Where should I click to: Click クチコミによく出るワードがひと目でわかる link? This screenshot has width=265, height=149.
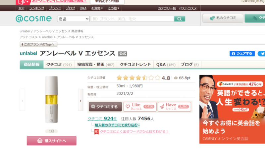click(134, 131)
